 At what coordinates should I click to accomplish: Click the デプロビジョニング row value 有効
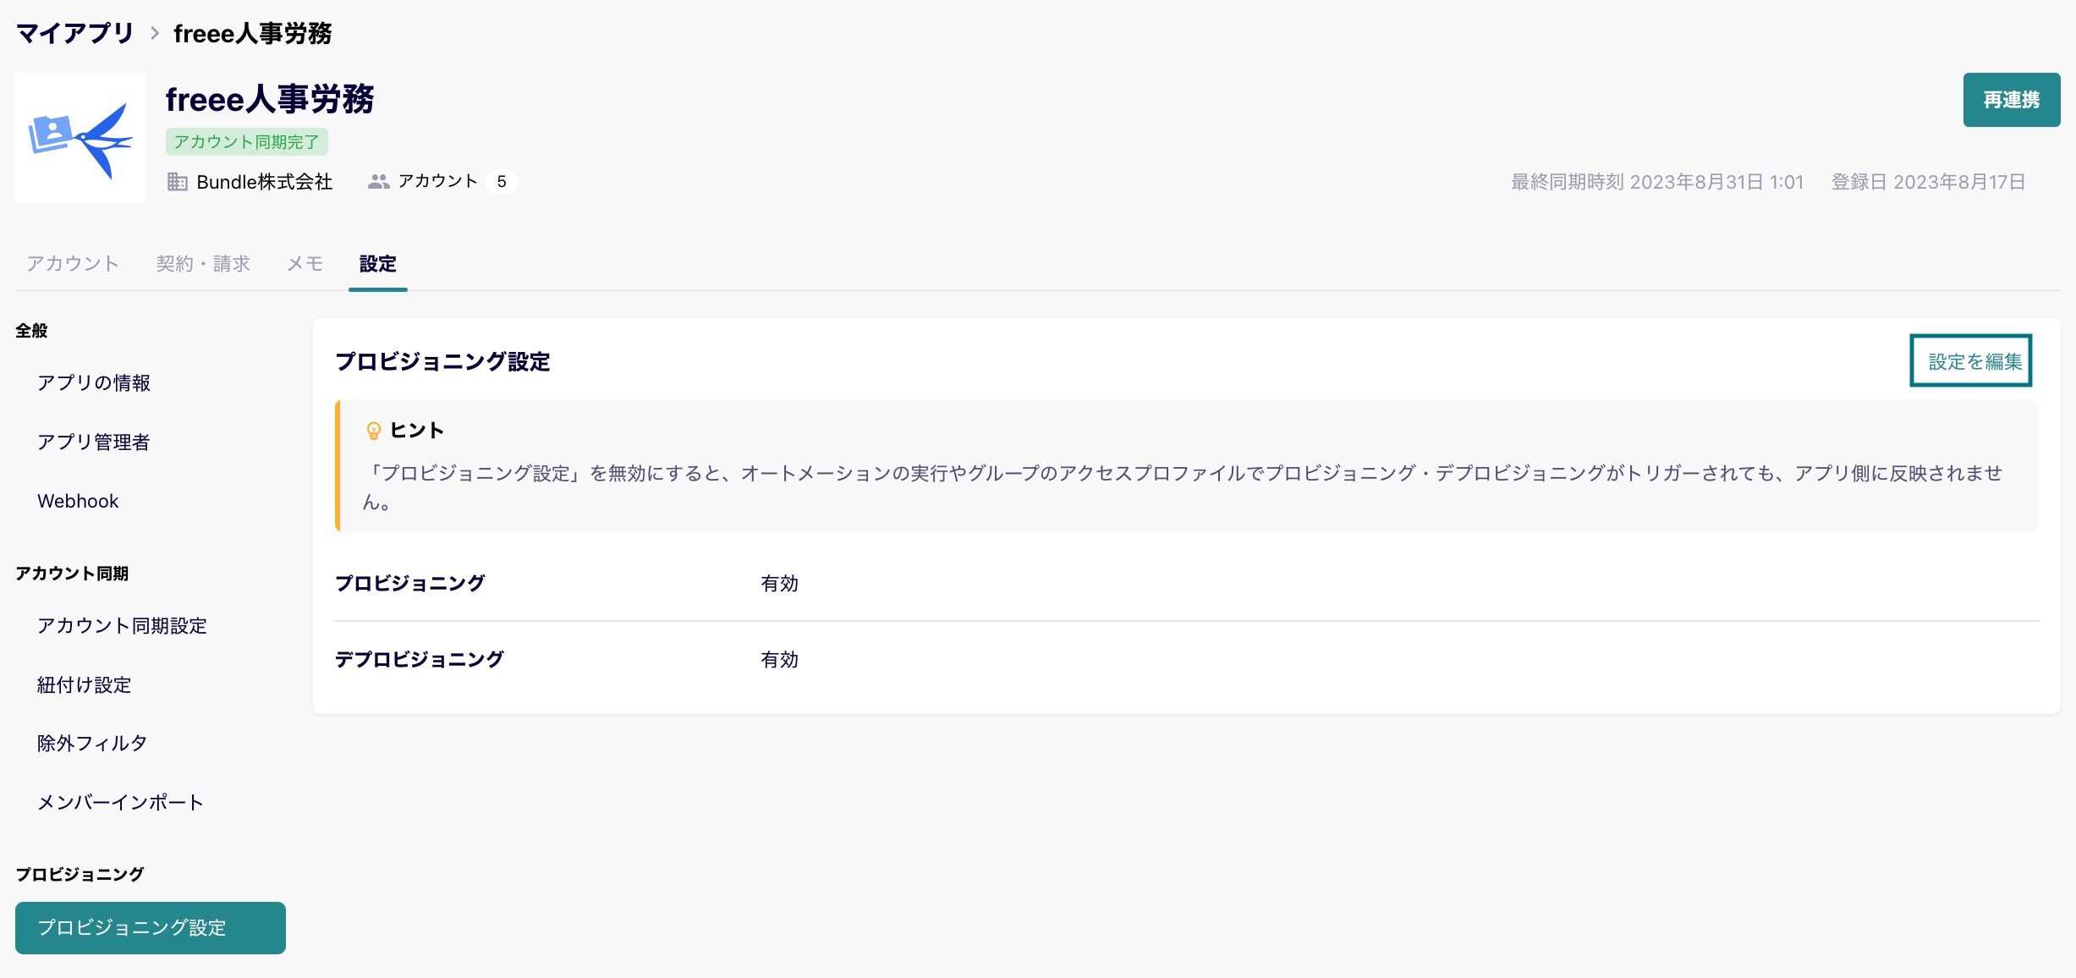(x=779, y=660)
